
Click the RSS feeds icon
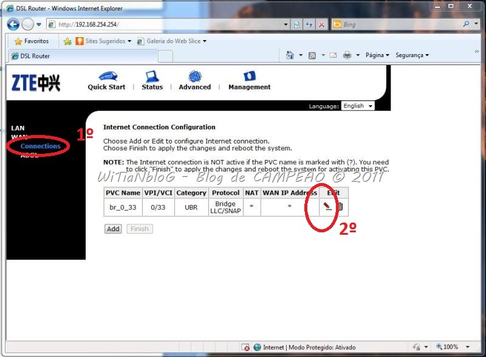[x=312, y=55]
